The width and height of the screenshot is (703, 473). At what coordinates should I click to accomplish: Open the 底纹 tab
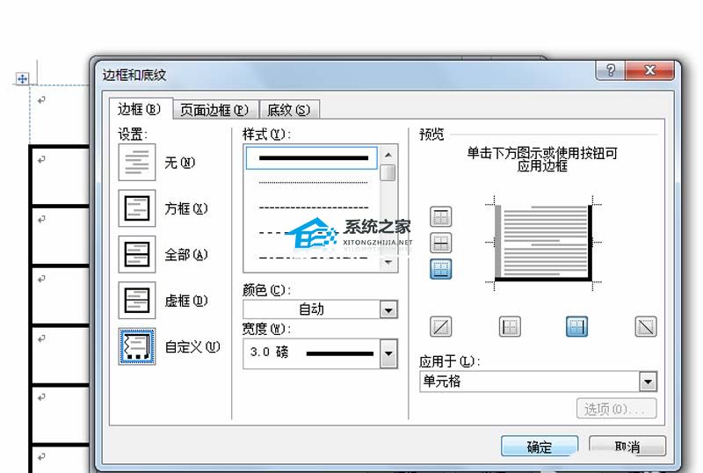(289, 110)
